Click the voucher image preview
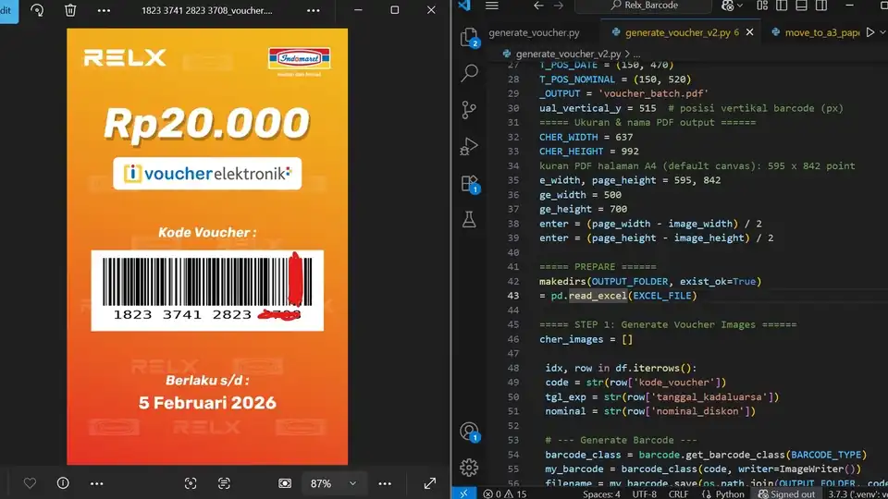The height and width of the screenshot is (499, 888). [x=207, y=246]
